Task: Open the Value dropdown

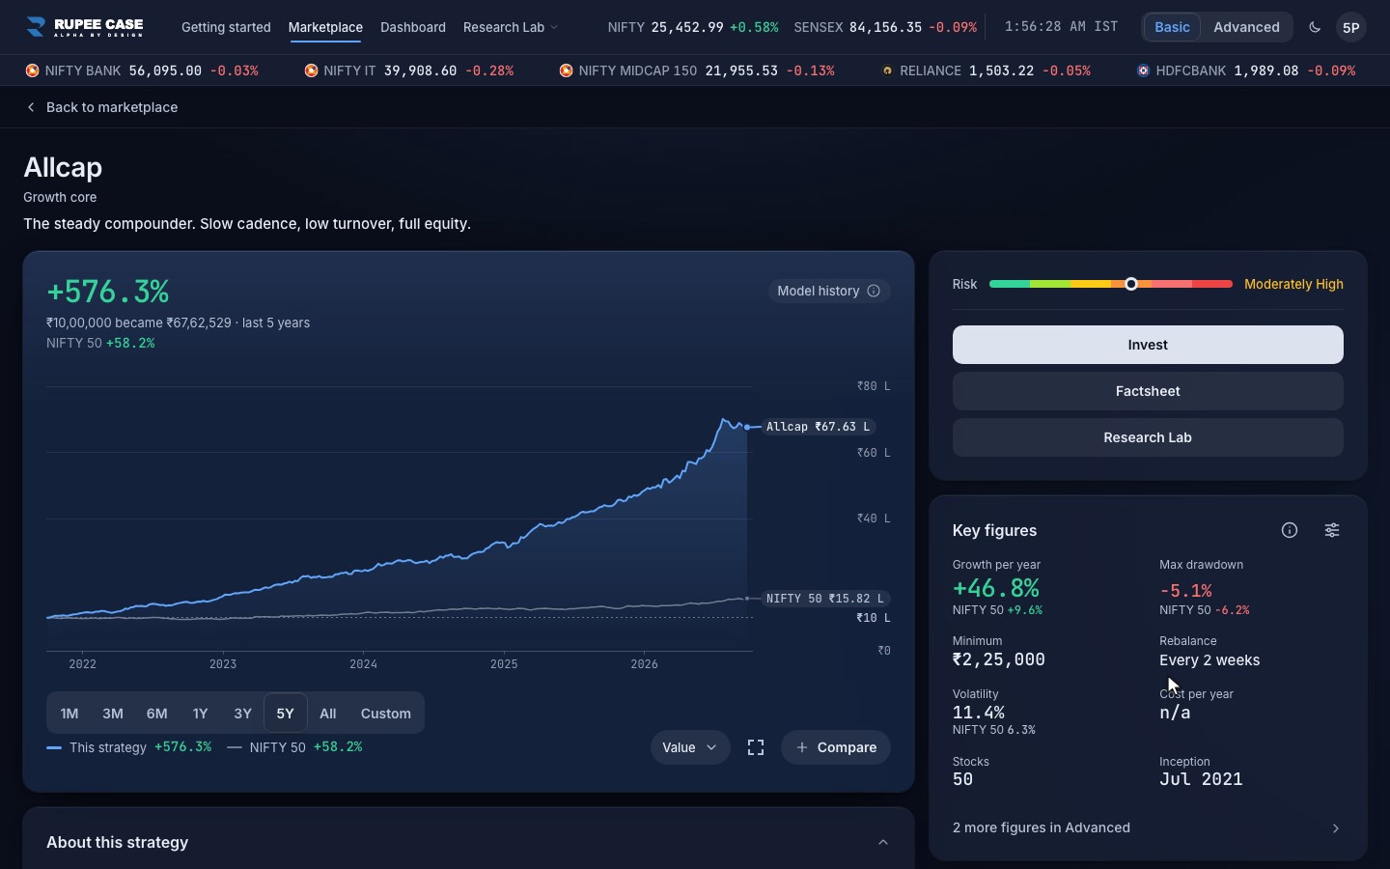Action: [690, 747]
